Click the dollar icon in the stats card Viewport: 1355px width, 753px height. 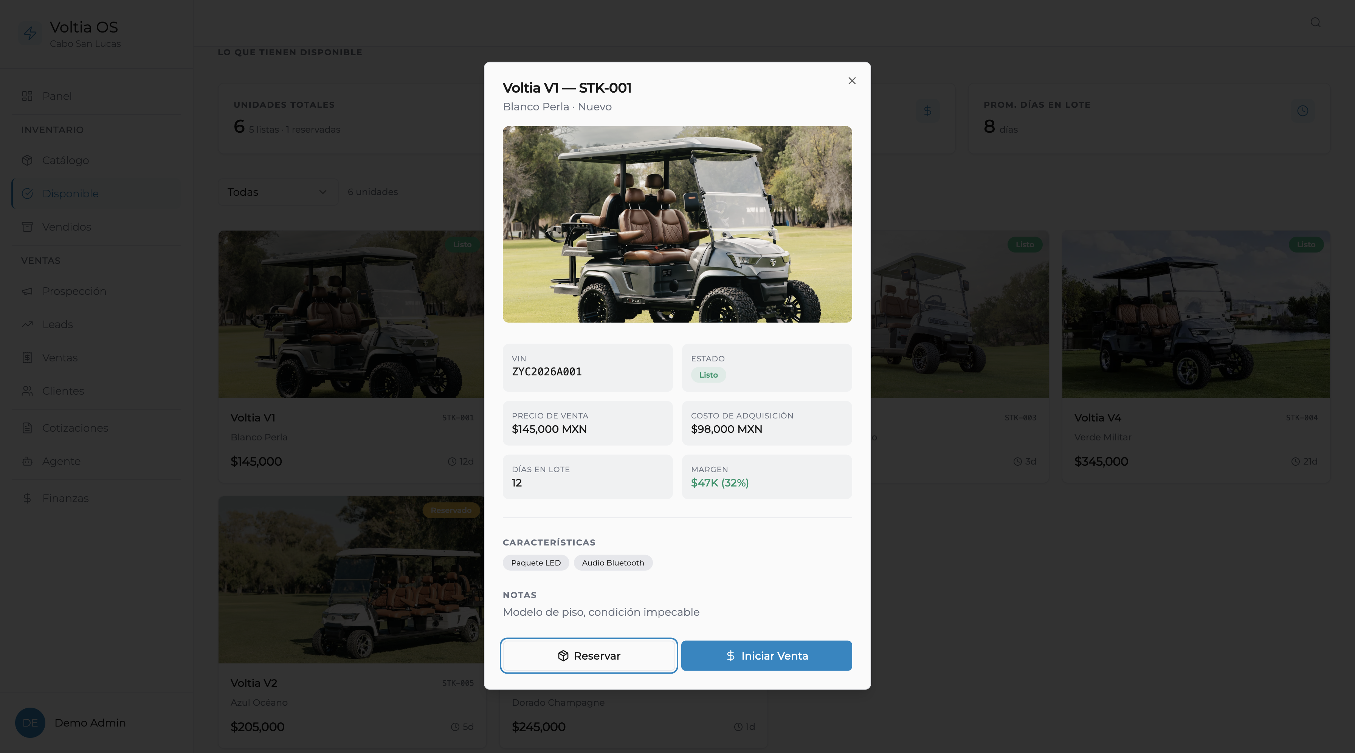[927, 110]
